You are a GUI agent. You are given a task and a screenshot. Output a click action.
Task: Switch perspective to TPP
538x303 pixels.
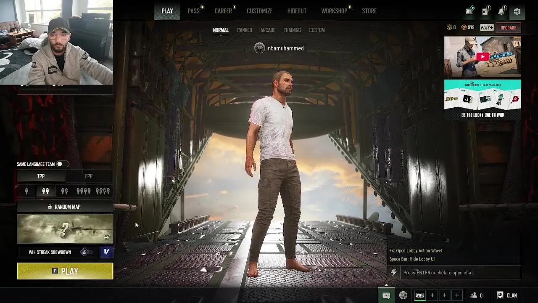coord(41,176)
